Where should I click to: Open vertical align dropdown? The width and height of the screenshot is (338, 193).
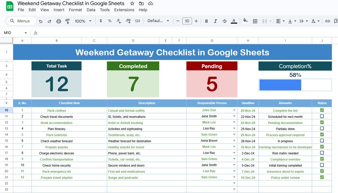(x=292, y=21)
